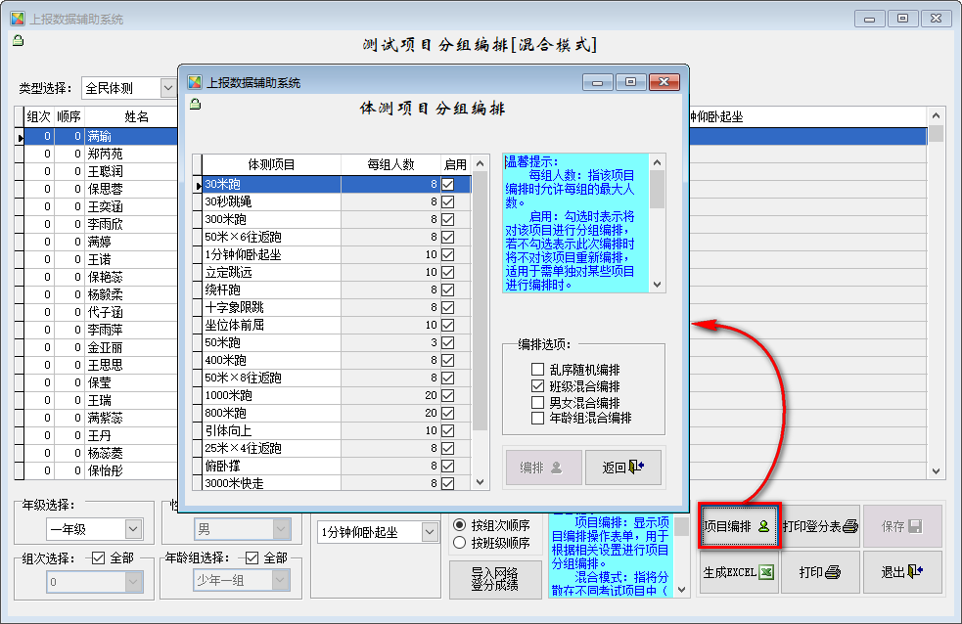The height and width of the screenshot is (624, 962).
Task: Uncheck the 班级混合编排 option
Action: [x=537, y=386]
